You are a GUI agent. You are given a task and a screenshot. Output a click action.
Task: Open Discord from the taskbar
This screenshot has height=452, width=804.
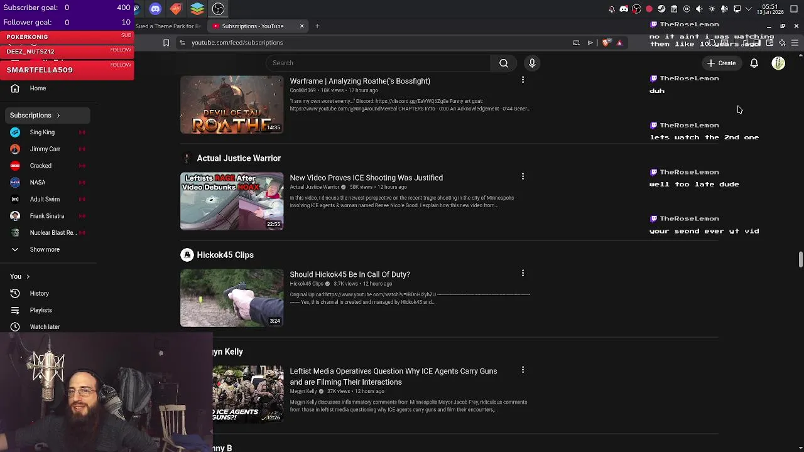click(155, 9)
